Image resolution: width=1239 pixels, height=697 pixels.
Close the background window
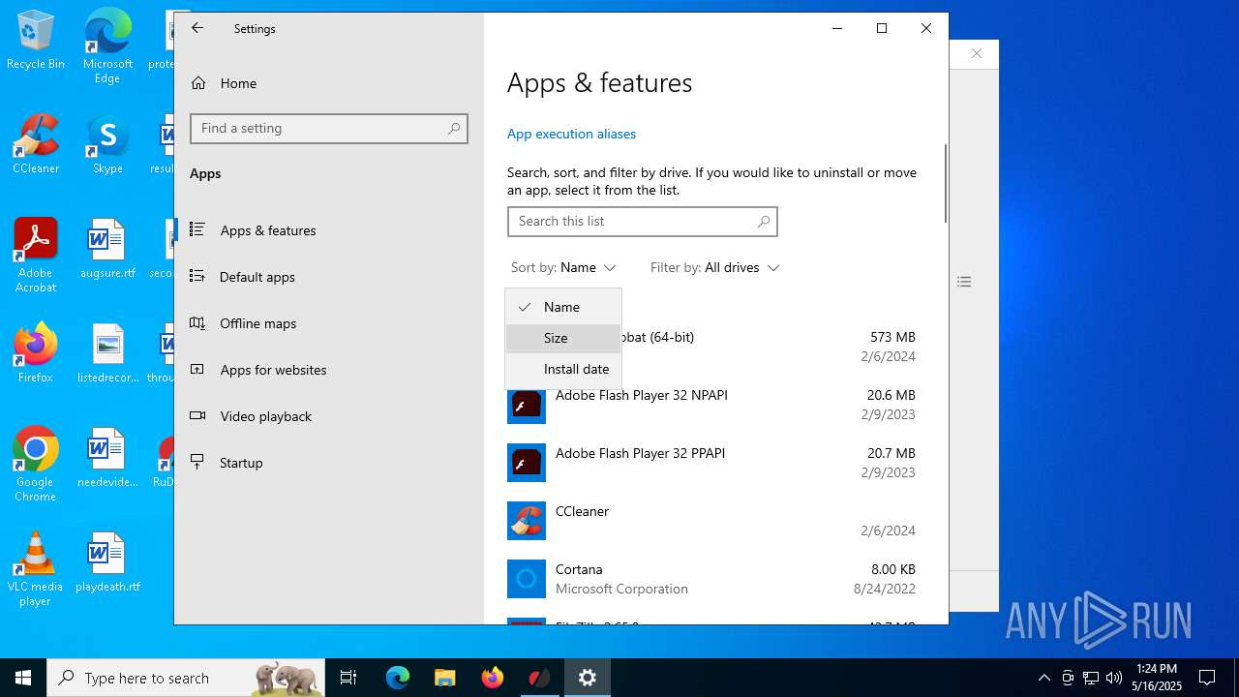tap(977, 53)
